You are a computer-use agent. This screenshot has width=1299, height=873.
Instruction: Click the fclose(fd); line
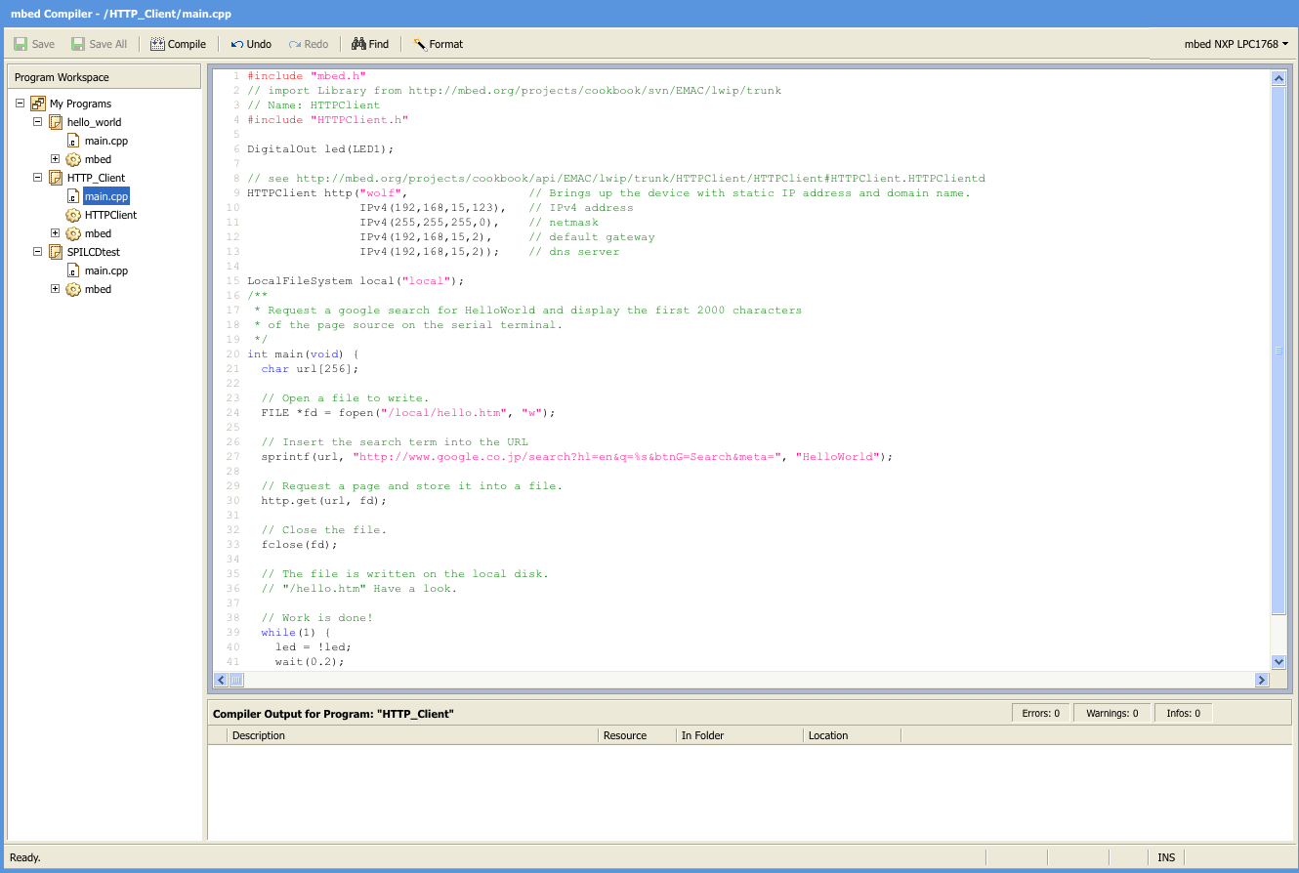click(x=300, y=545)
